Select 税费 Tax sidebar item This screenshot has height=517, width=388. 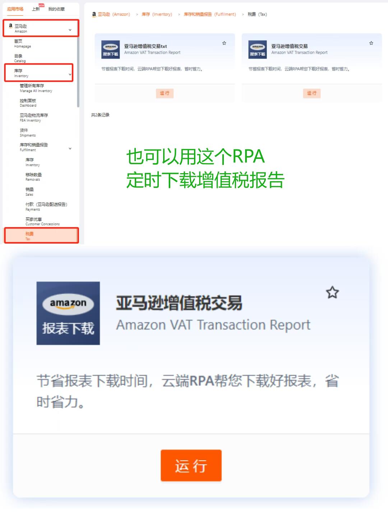tap(41, 236)
